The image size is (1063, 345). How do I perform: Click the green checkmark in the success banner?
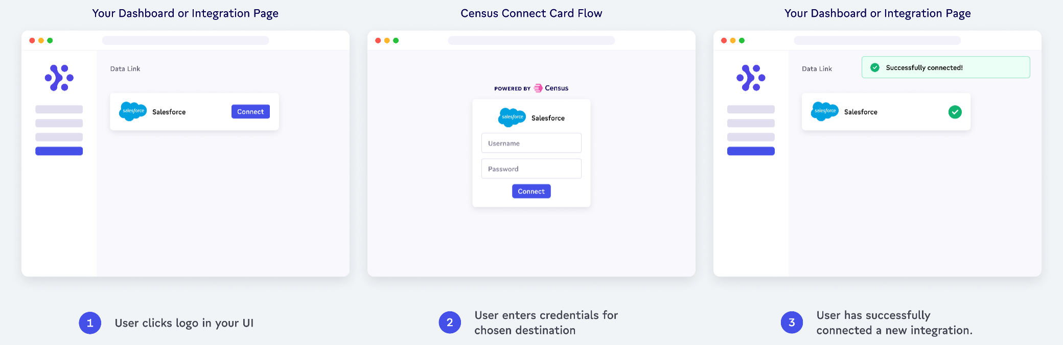875,67
